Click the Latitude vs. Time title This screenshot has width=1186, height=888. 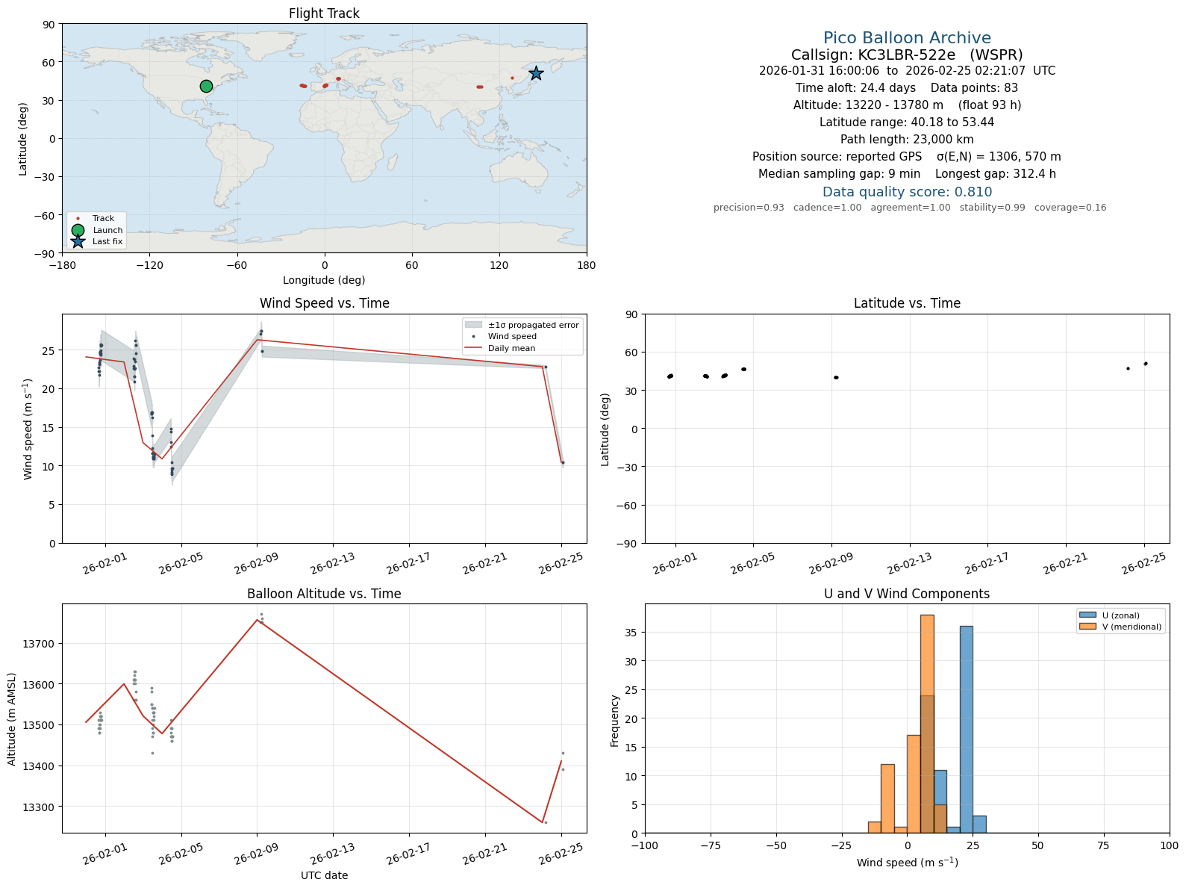[907, 303]
